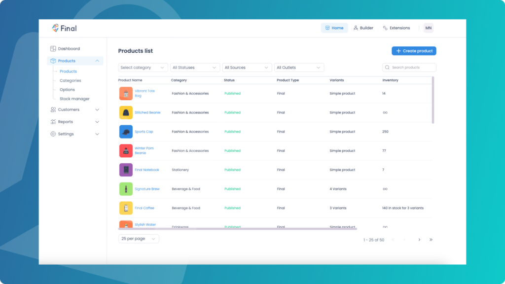Screen dimensions: 505x284
Task: Open the Sports Cap thumbnail
Action: 126,132
